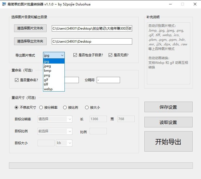Choose png in the format list
Image resolution: width=201 pixels, height=179 pixels.
pyautogui.click(x=54, y=75)
